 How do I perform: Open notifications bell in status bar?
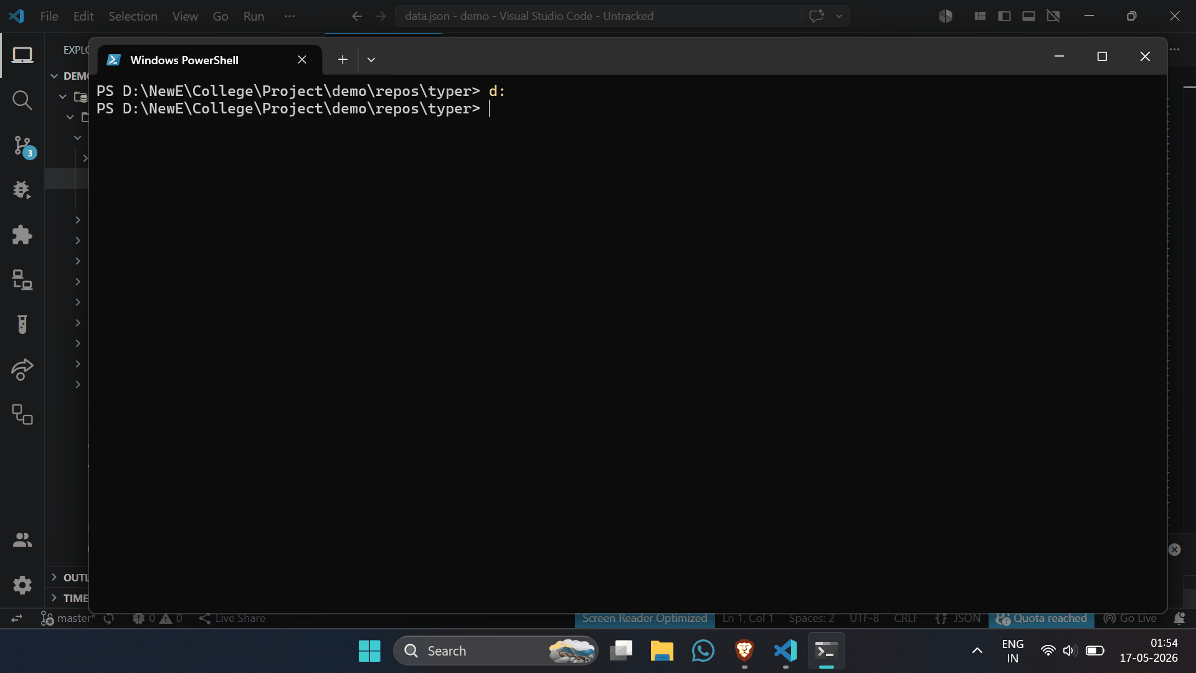[1179, 618]
